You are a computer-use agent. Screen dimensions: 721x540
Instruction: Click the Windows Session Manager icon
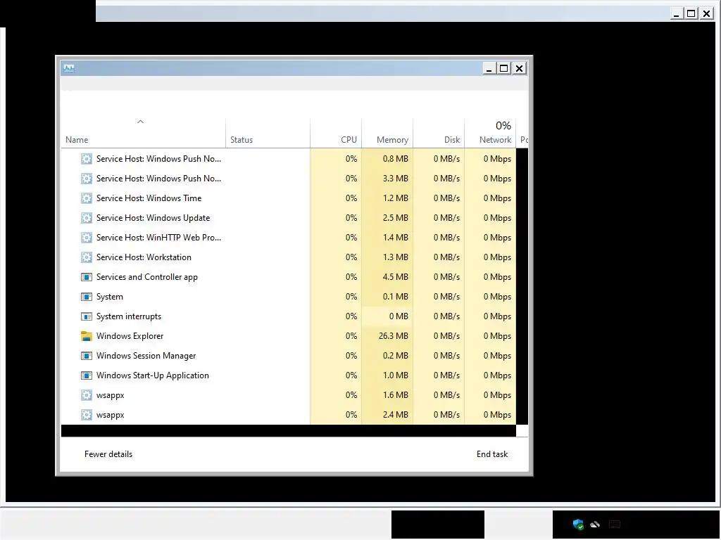click(x=86, y=356)
